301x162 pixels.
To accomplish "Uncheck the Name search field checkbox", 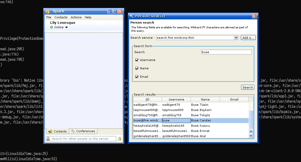I will click(x=137, y=68).
